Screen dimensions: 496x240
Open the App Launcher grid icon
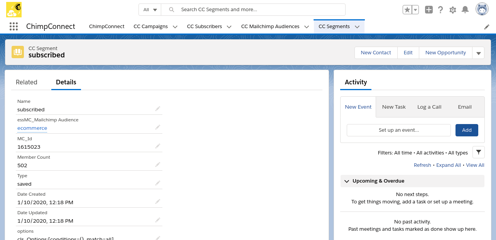click(13, 26)
